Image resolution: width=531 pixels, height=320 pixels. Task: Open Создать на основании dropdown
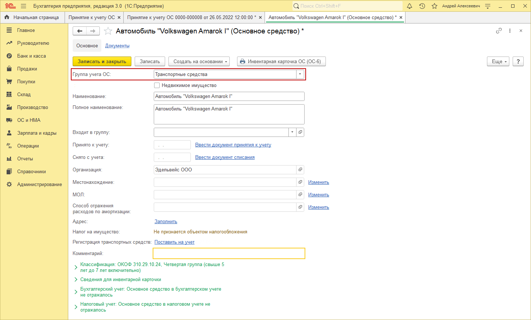(199, 61)
